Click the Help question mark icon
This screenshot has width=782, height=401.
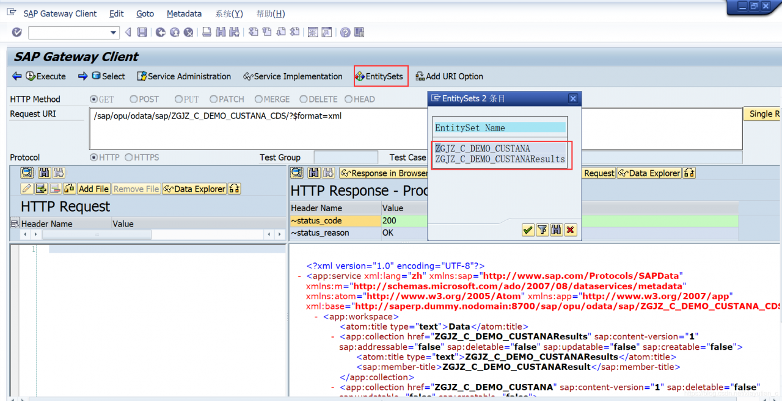coord(345,32)
